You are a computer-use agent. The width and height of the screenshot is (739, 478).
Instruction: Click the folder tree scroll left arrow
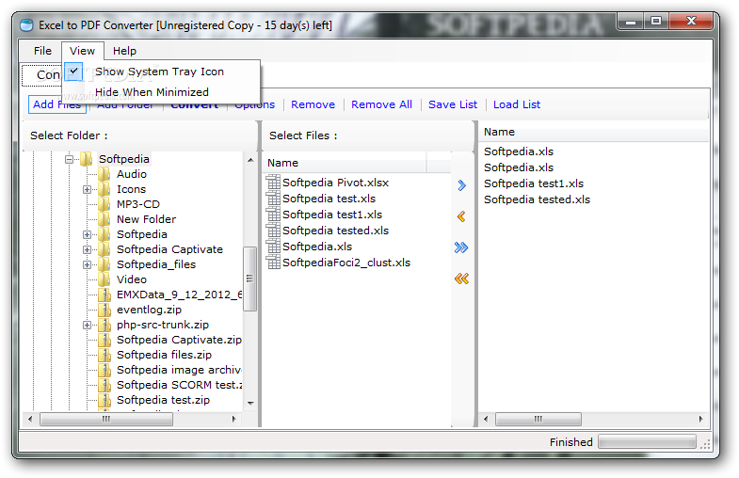point(30,419)
